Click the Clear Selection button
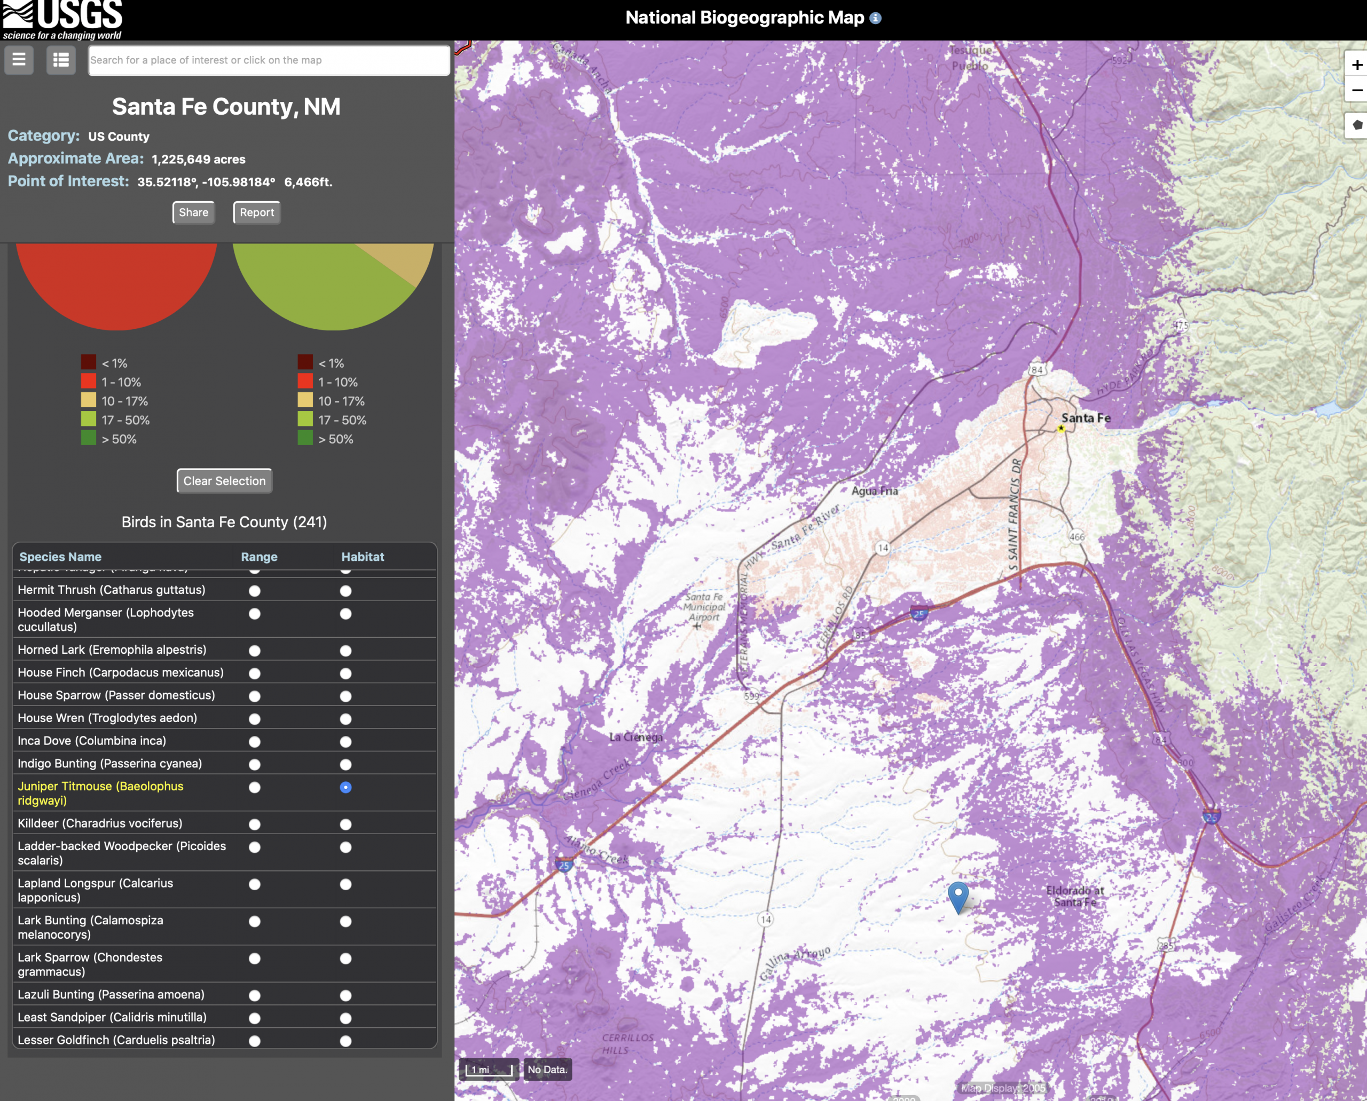 tap(224, 481)
